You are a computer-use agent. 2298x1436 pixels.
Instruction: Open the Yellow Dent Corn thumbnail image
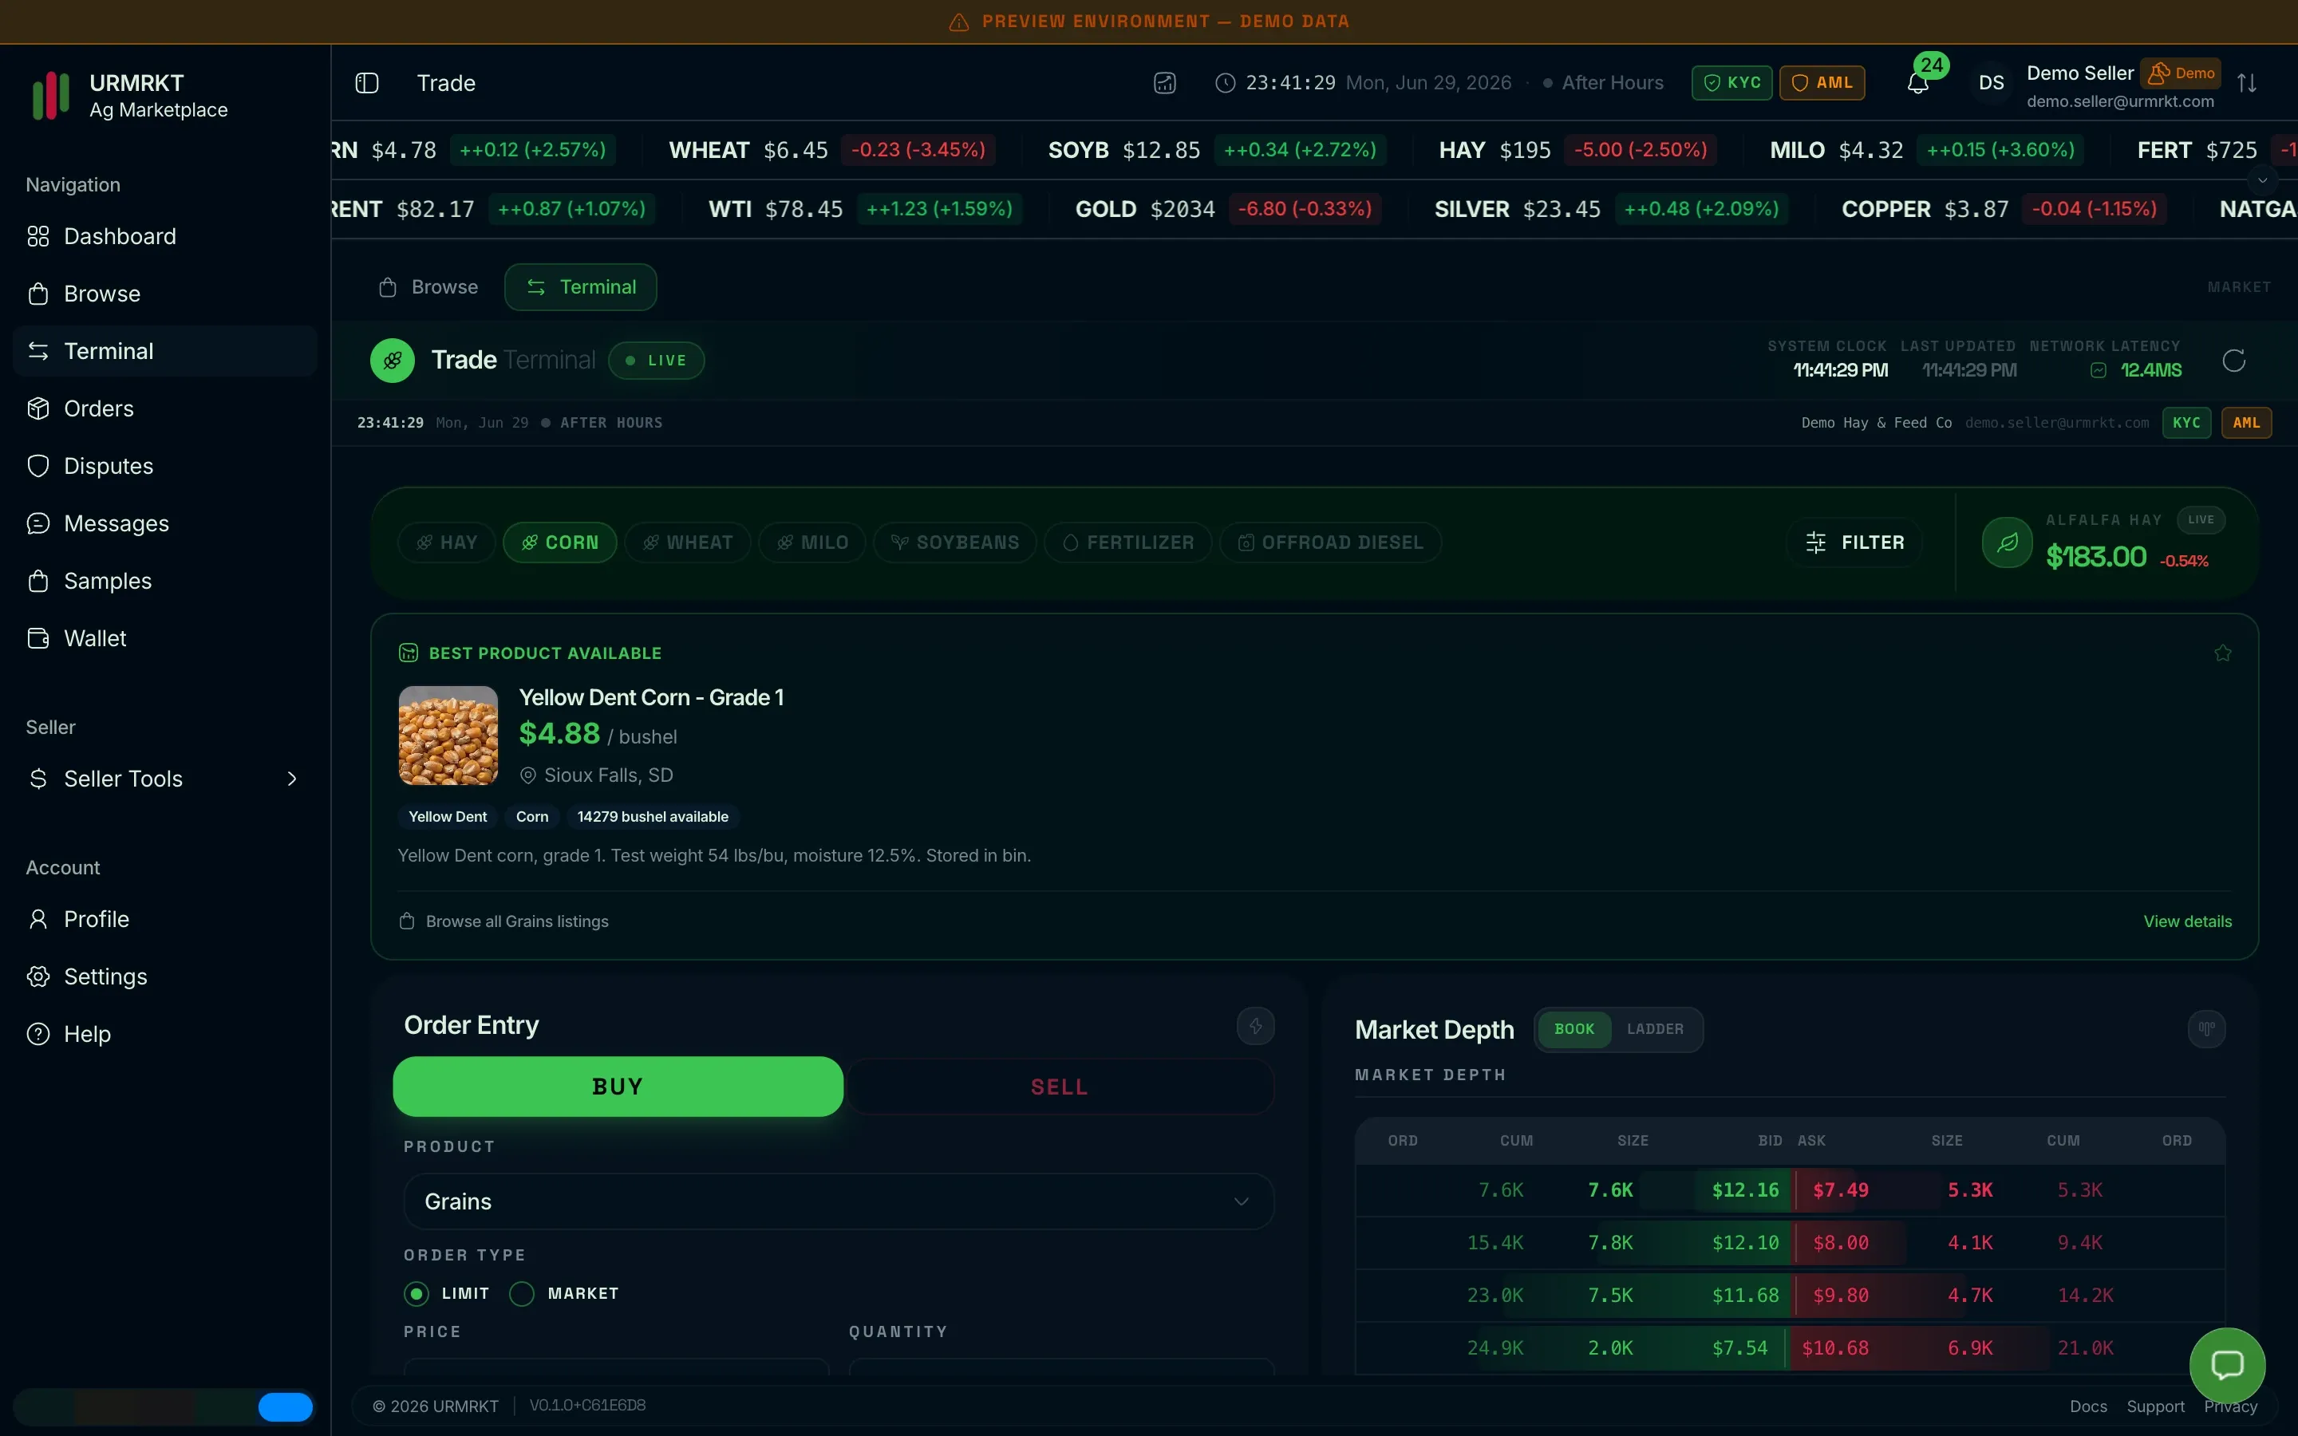click(448, 735)
